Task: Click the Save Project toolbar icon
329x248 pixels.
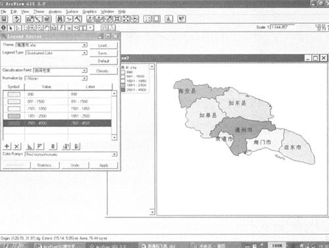Action: click(5, 19)
